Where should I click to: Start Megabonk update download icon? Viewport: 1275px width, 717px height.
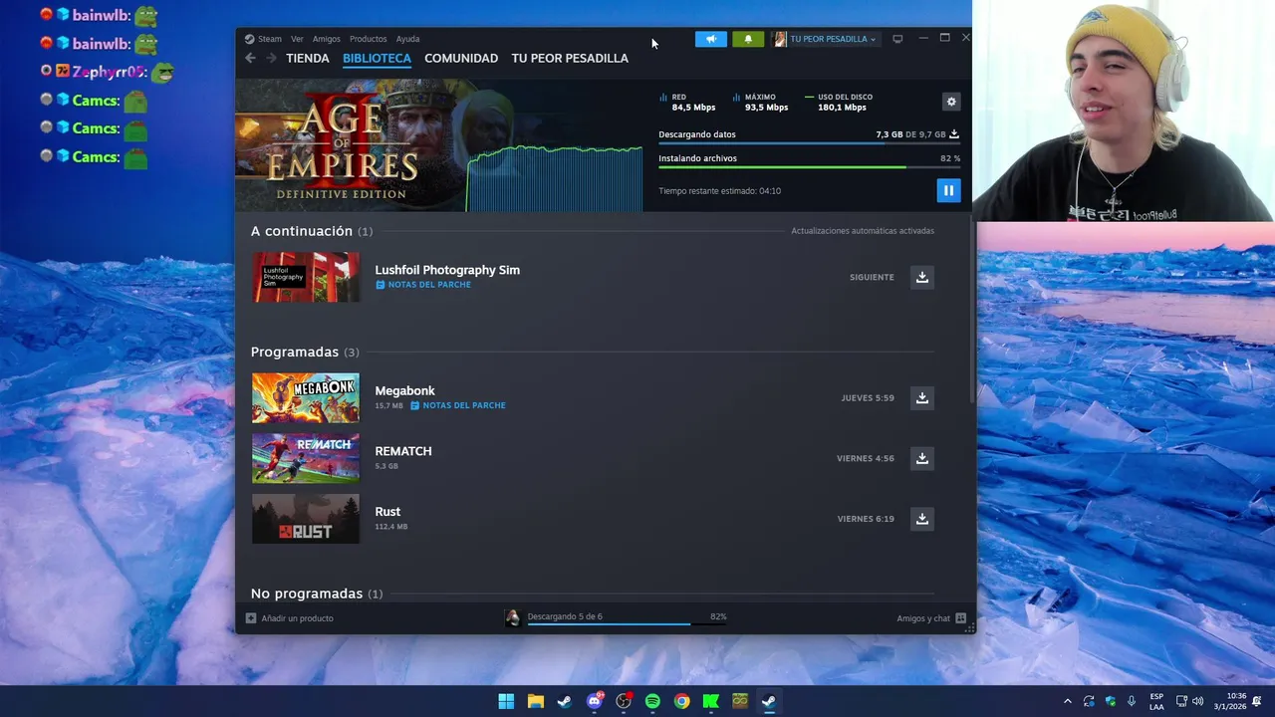point(922,397)
